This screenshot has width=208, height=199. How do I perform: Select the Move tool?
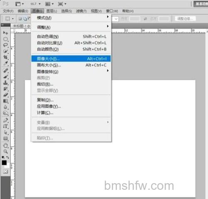pyautogui.click(x=5, y=33)
